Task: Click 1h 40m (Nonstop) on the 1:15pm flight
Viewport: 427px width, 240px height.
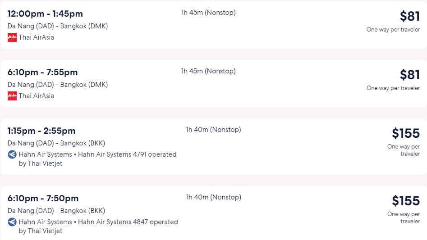Action: coord(214,130)
